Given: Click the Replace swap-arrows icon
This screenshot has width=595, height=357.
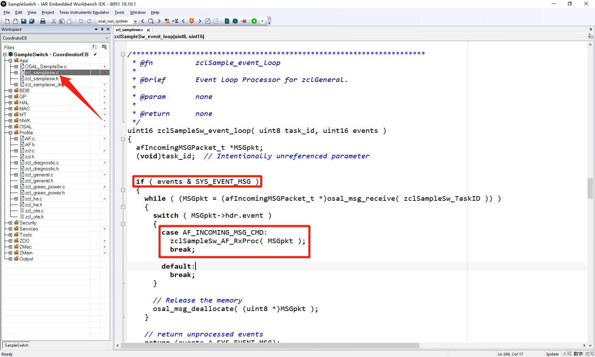Looking at the screenshot, I should pos(167,21).
